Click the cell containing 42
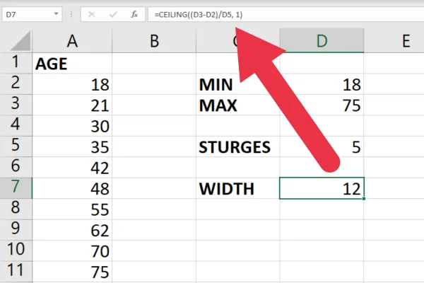The height and width of the screenshot is (283, 424). click(x=72, y=168)
